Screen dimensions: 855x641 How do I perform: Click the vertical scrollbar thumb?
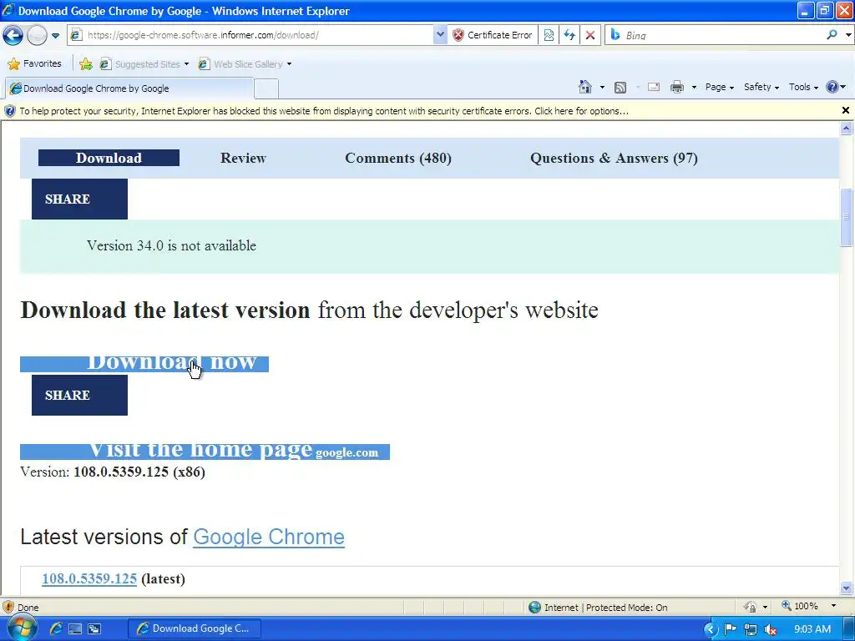tap(847, 217)
